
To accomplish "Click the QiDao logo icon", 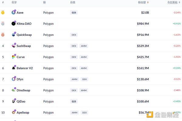I will pyautogui.click(x=14, y=101).
